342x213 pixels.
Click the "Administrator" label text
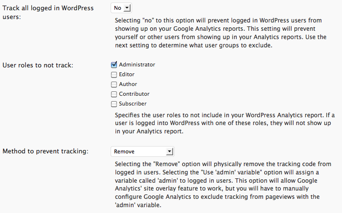[137, 64]
